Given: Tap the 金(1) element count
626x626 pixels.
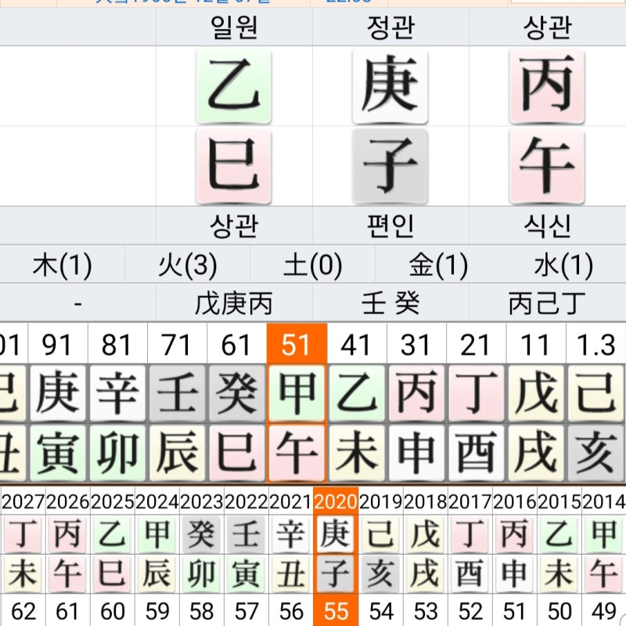Looking at the screenshot, I should 438,266.
